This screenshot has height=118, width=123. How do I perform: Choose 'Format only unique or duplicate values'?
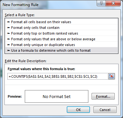click(x=61, y=45)
